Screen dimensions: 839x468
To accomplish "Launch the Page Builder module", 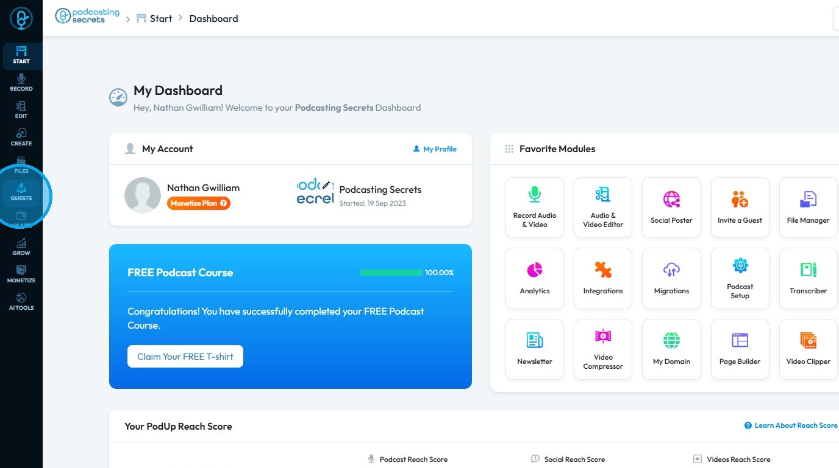I will [740, 349].
